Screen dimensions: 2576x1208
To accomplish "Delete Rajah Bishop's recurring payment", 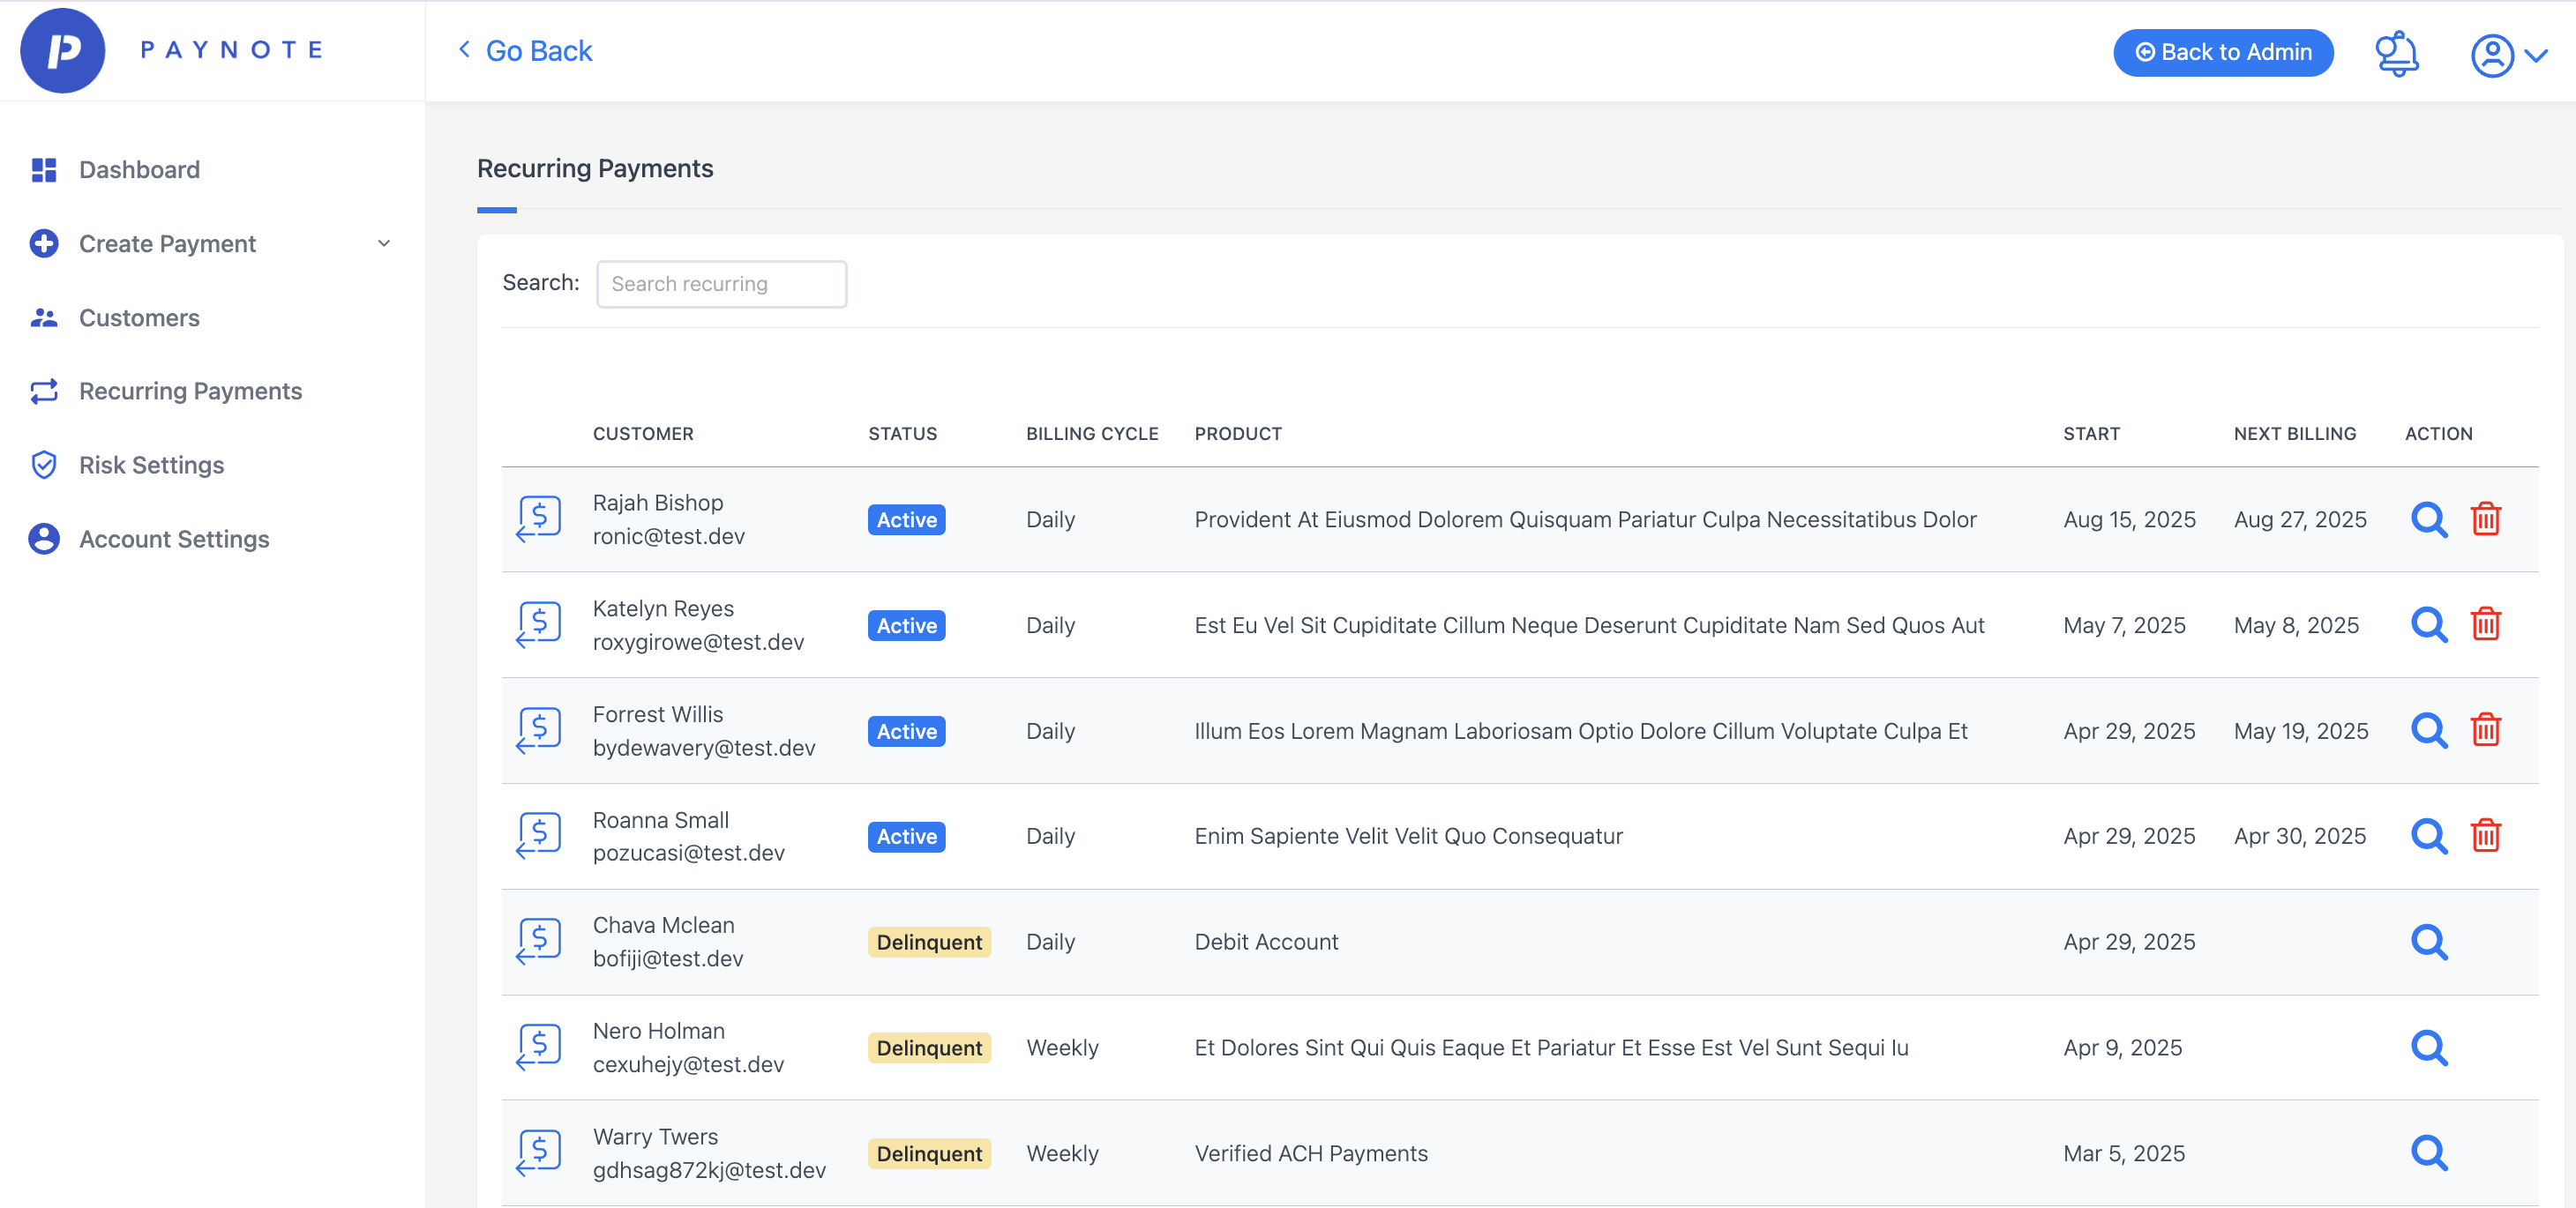I will [x=2486, y=519].
